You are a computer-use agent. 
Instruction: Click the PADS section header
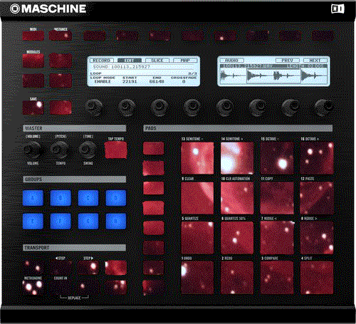click(238, 128)
